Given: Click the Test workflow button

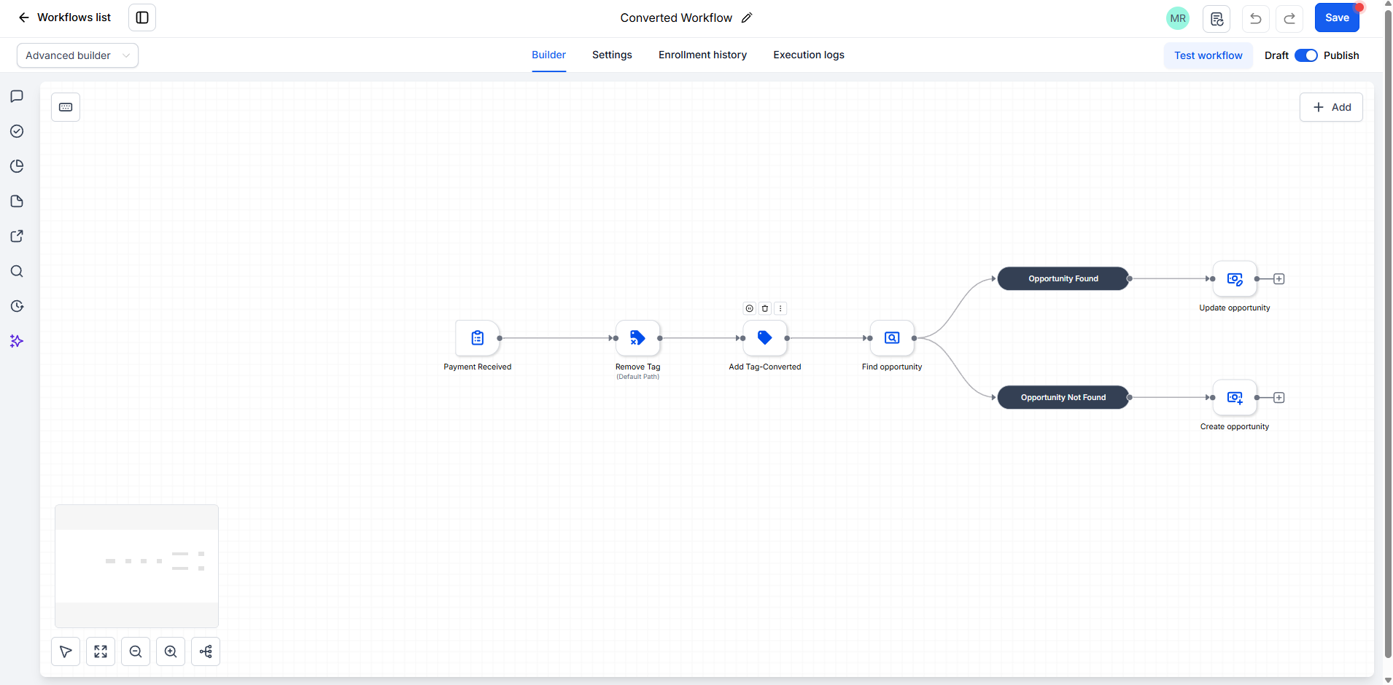Looking at the screenshot, I should pyautogui.click(x=1208, y=55).
